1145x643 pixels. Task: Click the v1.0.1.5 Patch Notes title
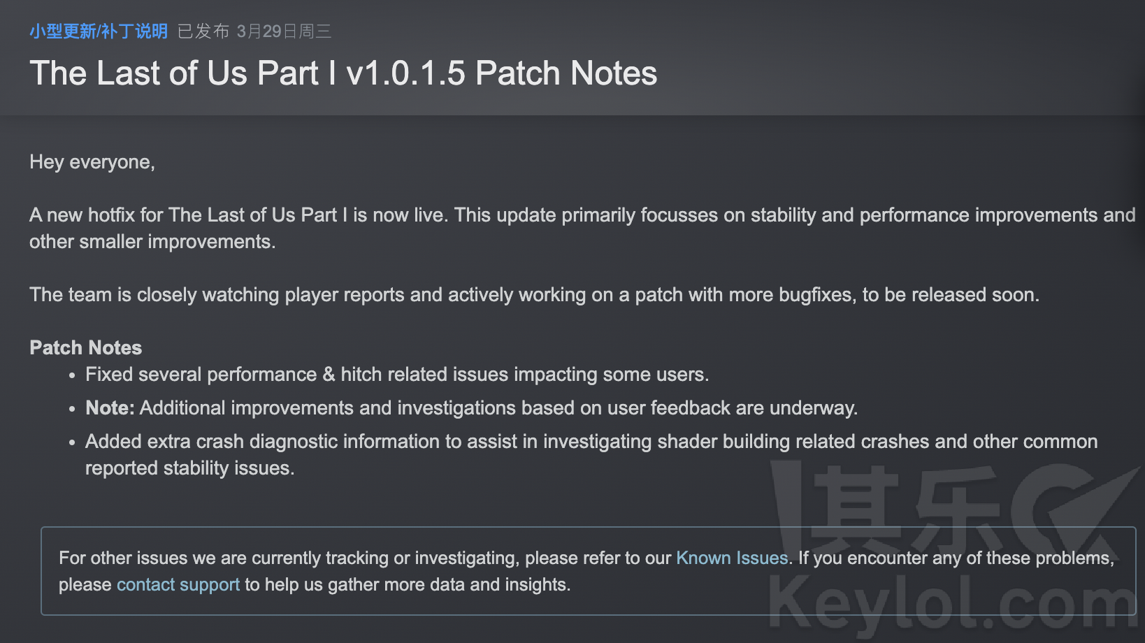[343, 73]
